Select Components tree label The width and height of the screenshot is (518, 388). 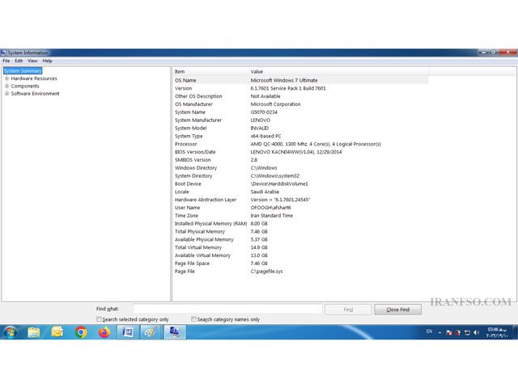click(x=25, y=86)
